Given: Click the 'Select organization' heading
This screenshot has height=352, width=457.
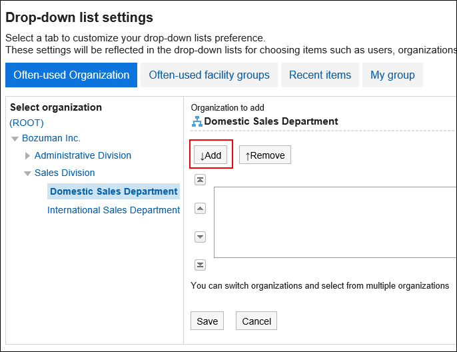Looking at the screenshot, I should tap(56, 107).
